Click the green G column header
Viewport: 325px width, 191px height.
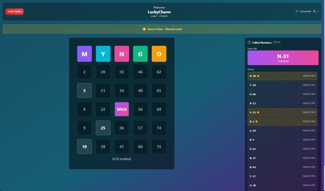coord(140,54)
